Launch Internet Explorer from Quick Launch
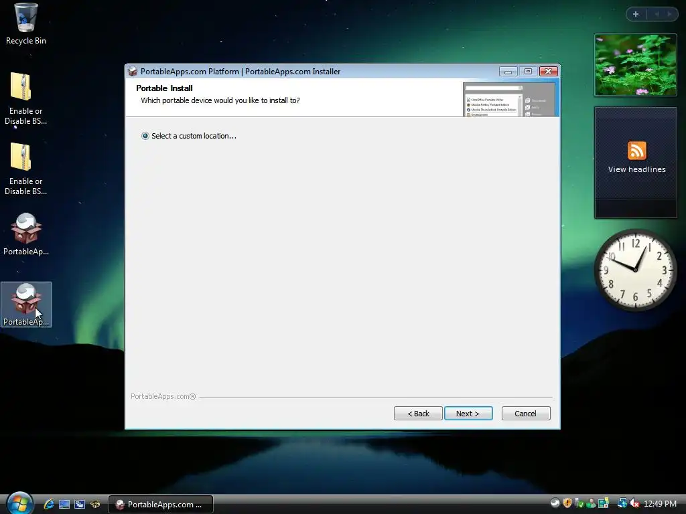Image resolution: width=686 pixels, height=514 pixels. (48, 504)
